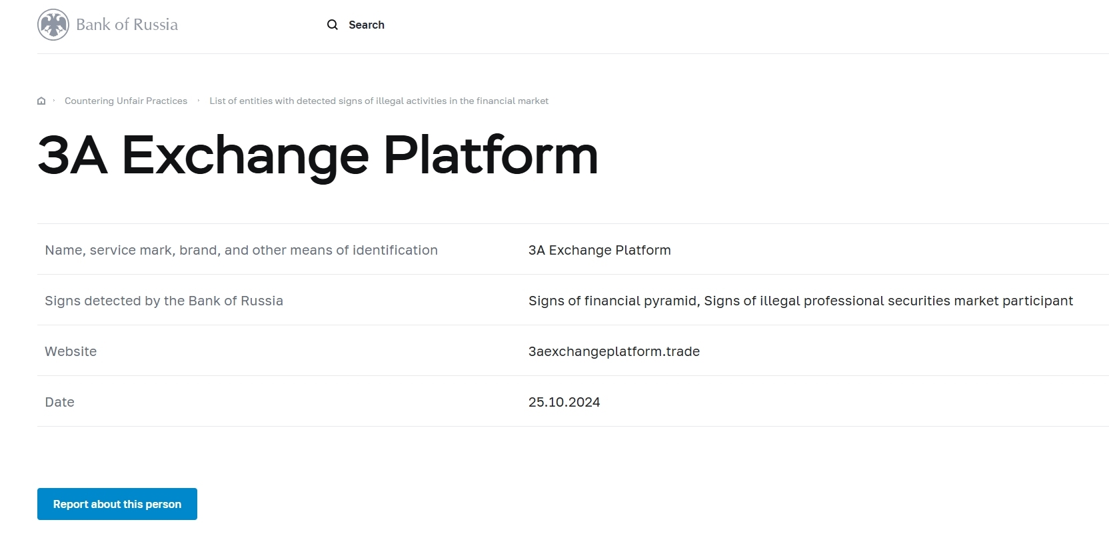Click 3A Exchange Platform value in table
Image resolution: width=1109 pixels, height=560 pixels.
pos(599,250)
